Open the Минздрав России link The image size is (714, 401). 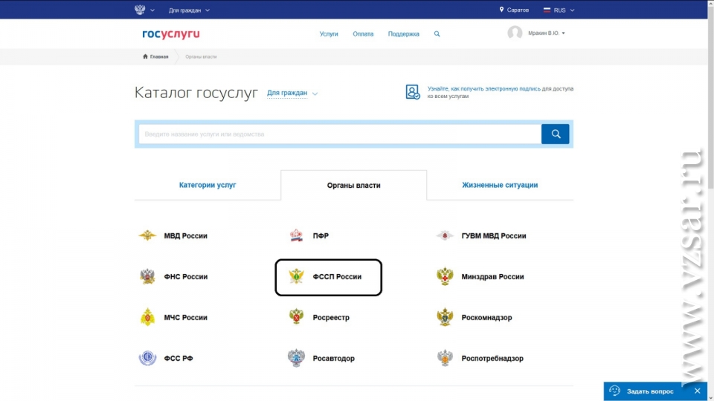[x=492, y=276]
